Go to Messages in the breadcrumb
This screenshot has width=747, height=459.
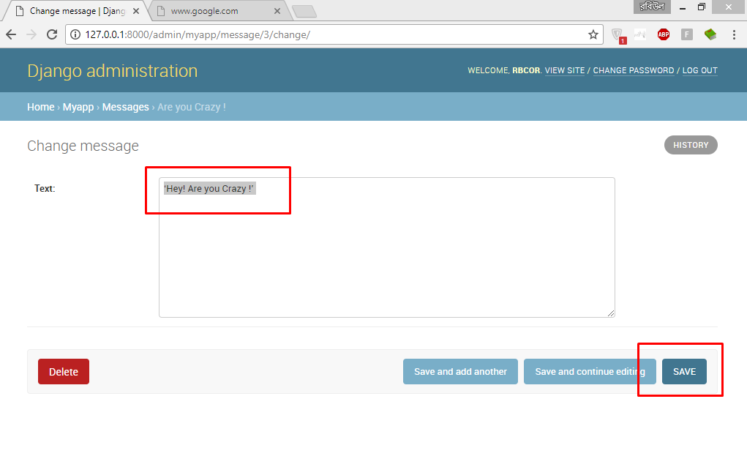click(x=125, y=107)
